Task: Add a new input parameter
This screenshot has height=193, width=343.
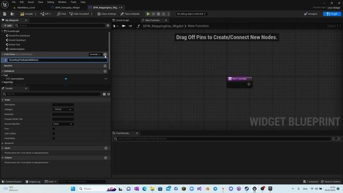Action: click(x=106, y=148)
